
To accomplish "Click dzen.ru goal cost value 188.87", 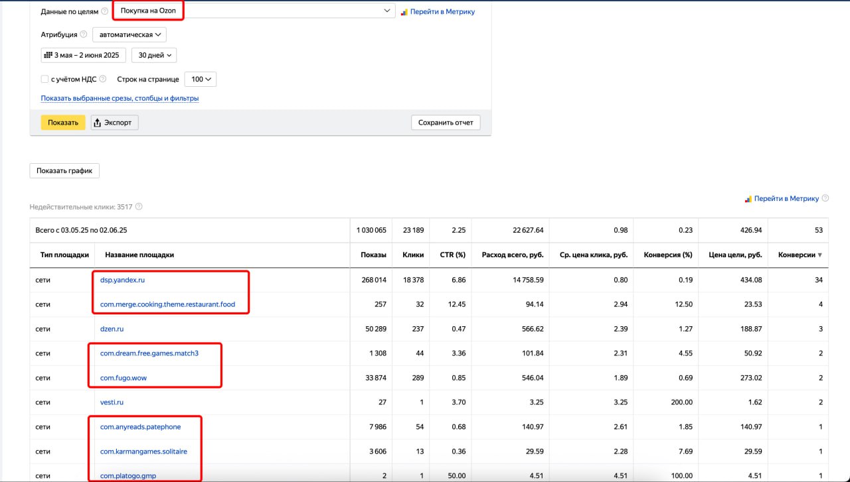I will click(x=750, y=329).
